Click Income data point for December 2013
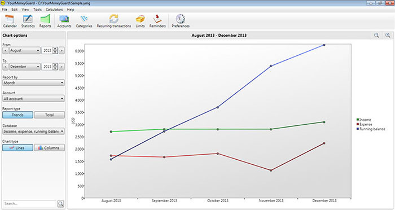This screenshot has width=395, height=210. point(324,122)
